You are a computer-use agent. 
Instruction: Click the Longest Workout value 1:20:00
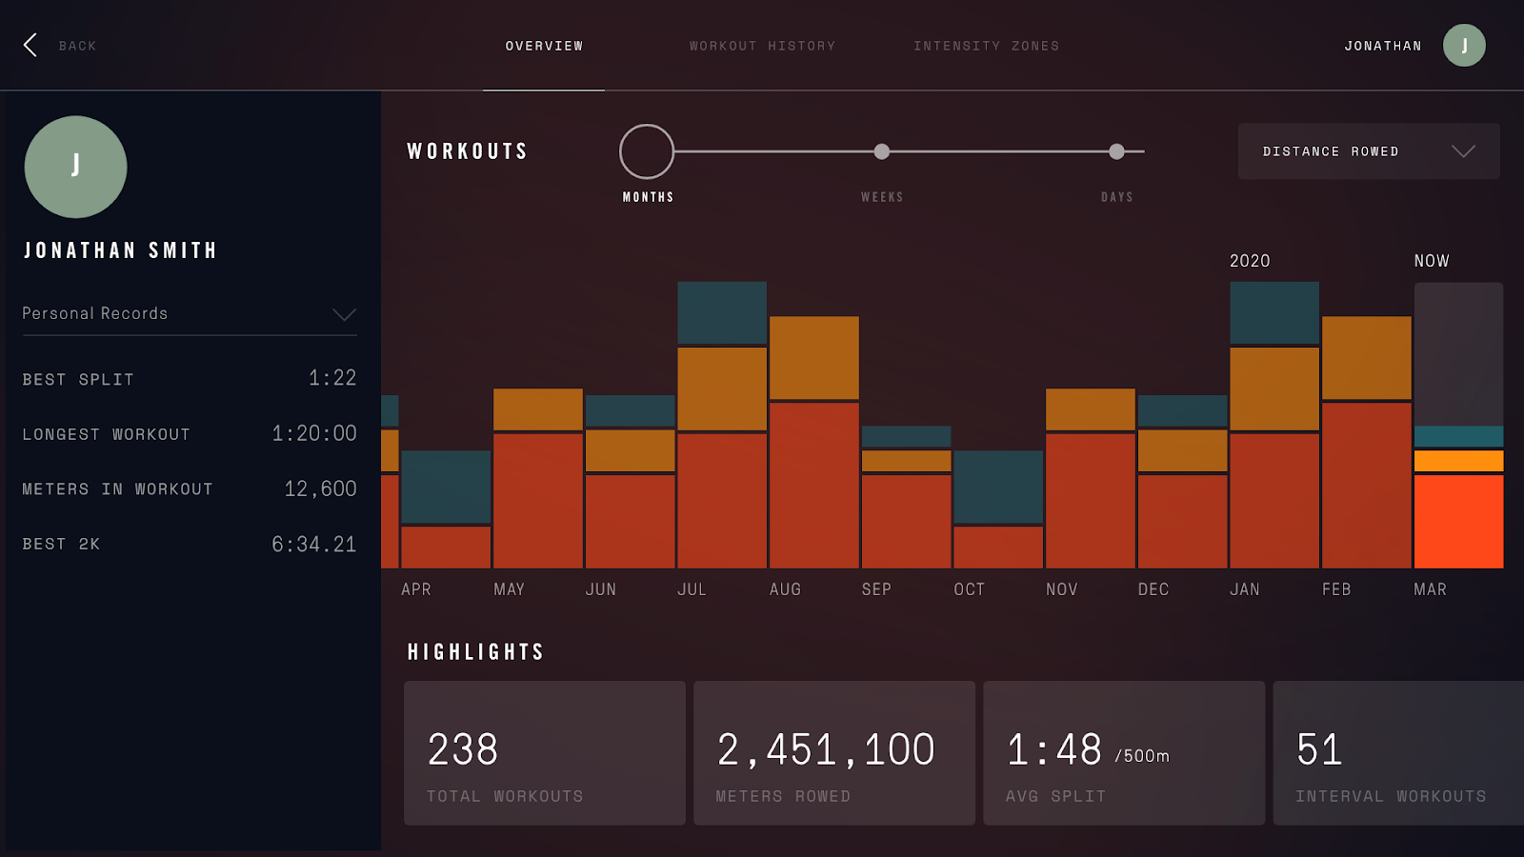[x=314, y=433]
